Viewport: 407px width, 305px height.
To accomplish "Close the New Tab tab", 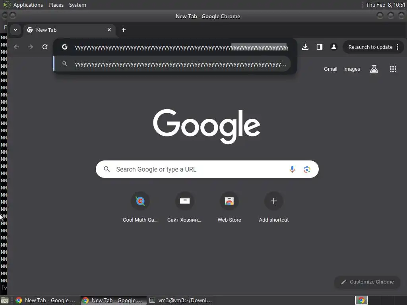I will pos(109,30).
